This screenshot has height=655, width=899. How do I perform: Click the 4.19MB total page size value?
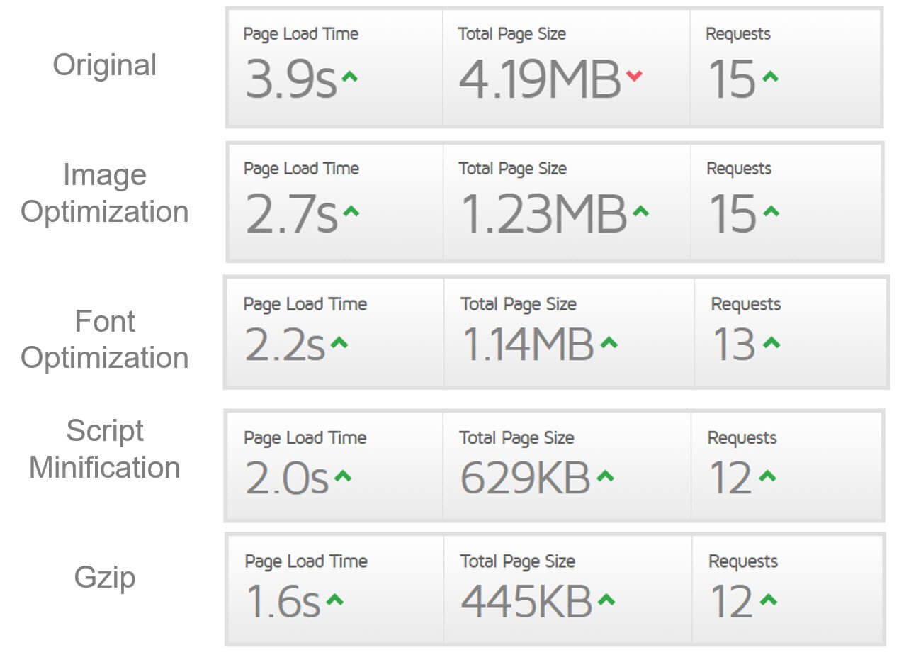click(540, 79)
